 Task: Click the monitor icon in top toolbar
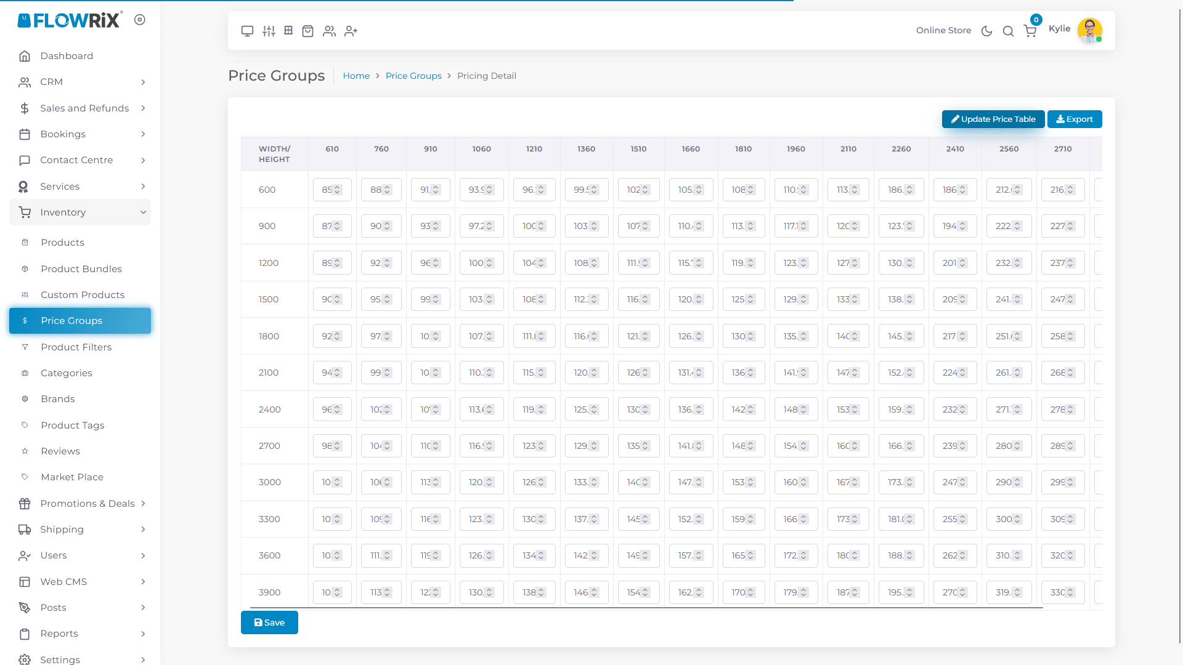click(x=247, y=31)
